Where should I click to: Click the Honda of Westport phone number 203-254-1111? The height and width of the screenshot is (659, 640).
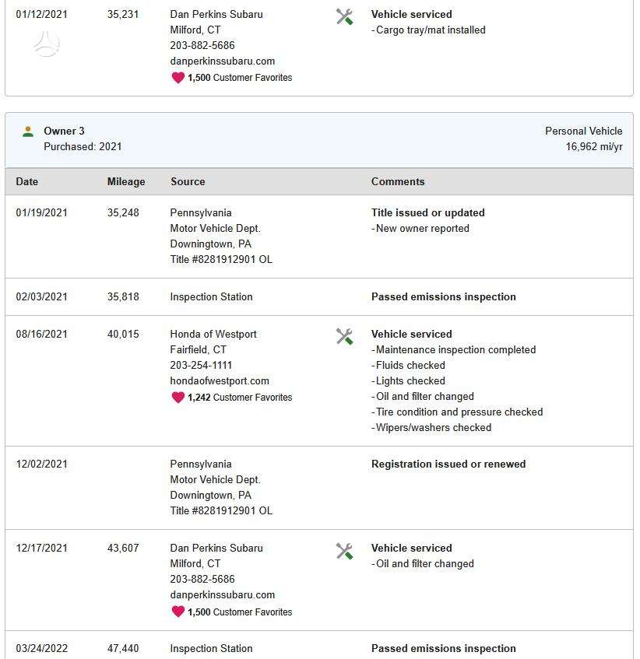pos(201,365)
